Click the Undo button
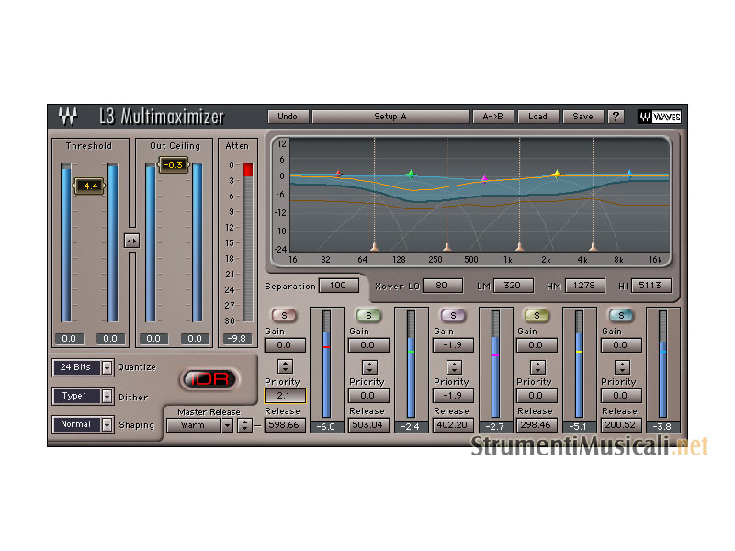 (x=288, y=117)
